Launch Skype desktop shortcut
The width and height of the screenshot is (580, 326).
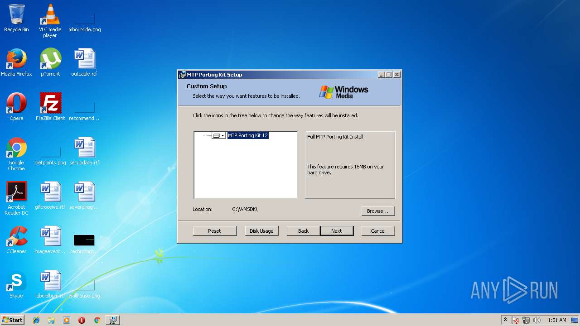[x=16, y=284]
